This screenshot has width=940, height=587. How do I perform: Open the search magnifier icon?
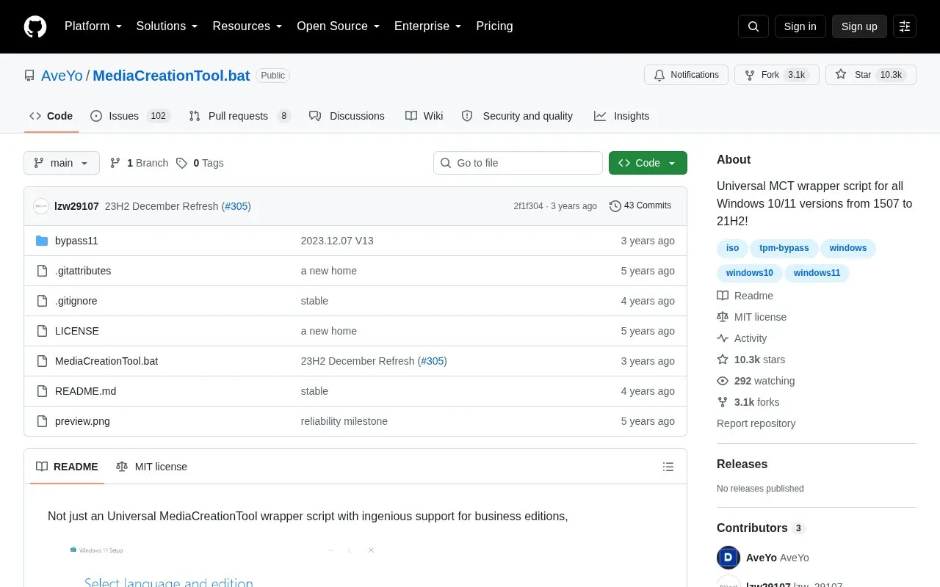(753, 26)
